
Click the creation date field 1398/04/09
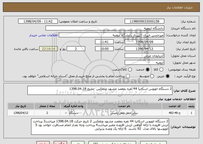coord(144,42)
